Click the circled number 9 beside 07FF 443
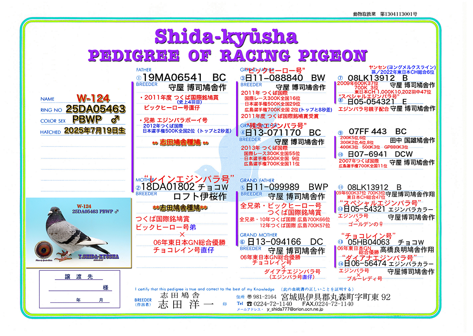The width and height of the screenshot is (473, 336). click(x=340, y=133)
